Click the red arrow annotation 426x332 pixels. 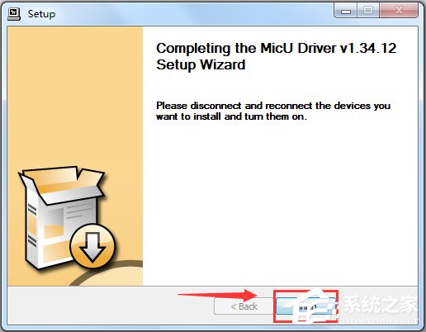click(217, 295)
